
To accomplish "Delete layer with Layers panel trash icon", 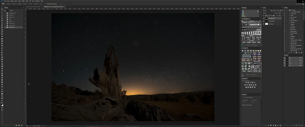I will 280,125.
